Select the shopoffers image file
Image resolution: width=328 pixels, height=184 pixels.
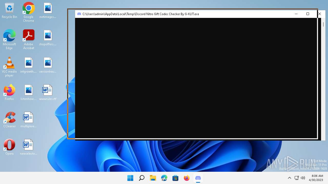(x=48, y=38)
